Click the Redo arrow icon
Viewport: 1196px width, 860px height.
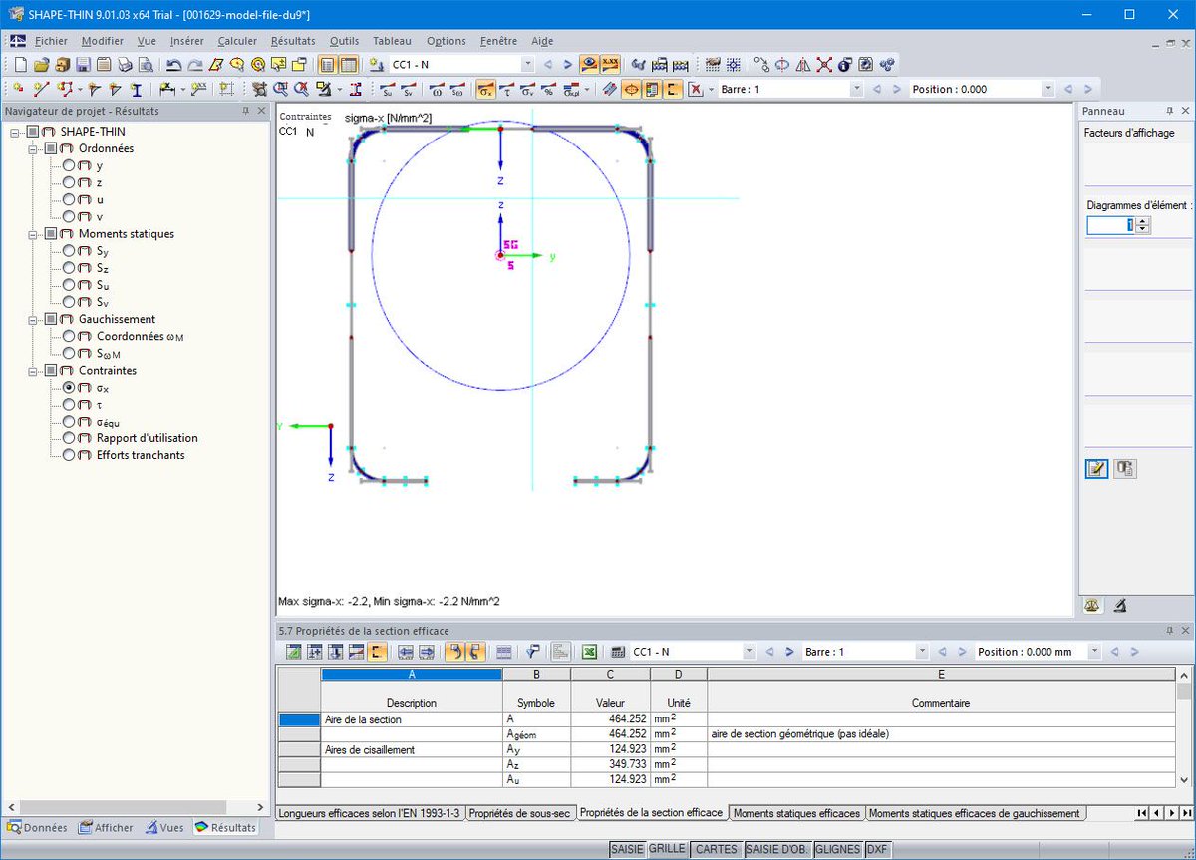195,64
